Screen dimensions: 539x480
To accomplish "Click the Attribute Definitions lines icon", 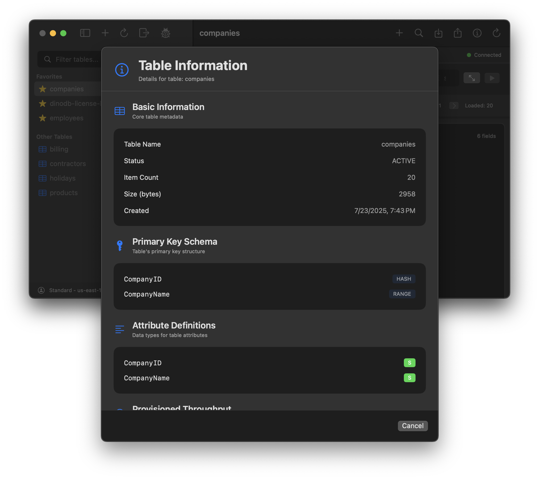I will point(120,330).
